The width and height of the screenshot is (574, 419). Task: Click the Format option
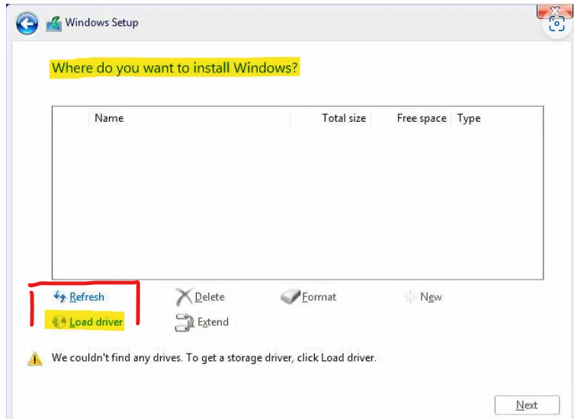(319, 297)
